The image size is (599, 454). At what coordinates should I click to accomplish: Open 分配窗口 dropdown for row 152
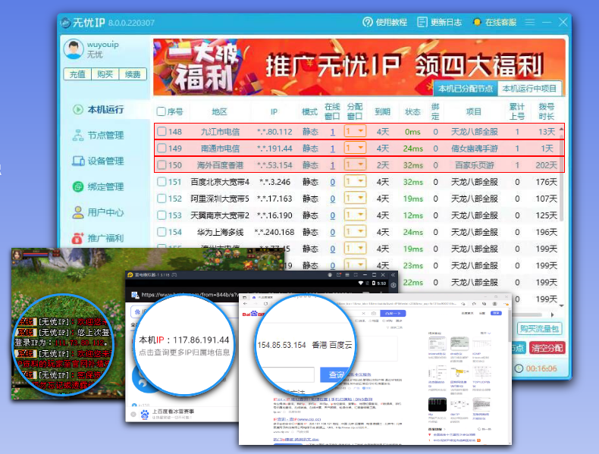click(x=355, y=198)
